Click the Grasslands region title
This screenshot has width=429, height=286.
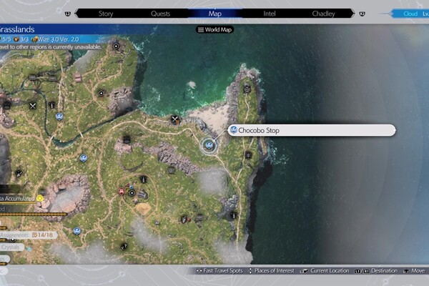click(x=17, y=29)
